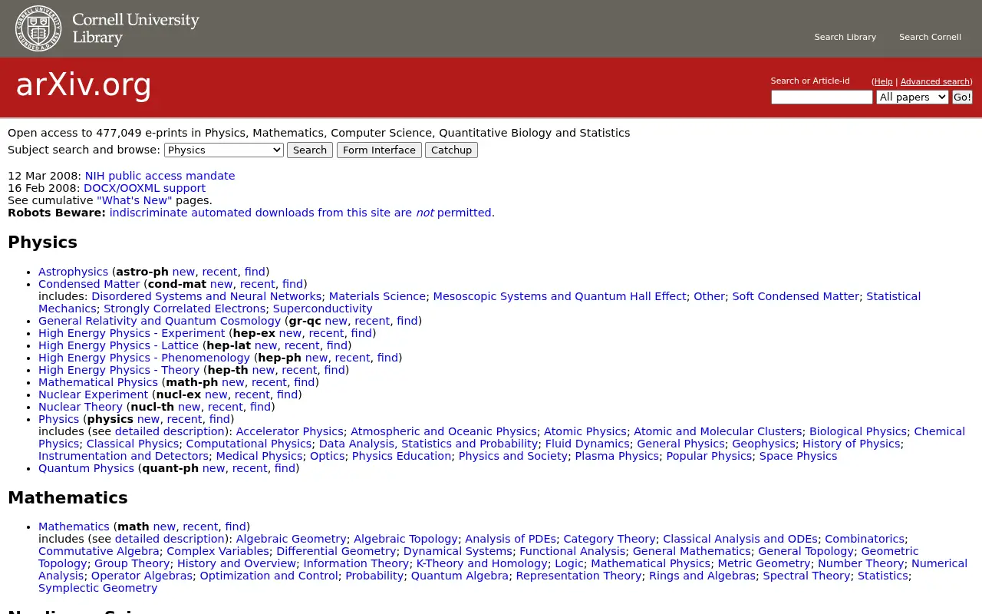Open the Algebraic Geometry subcategory
The image size is (982, 614).
tap(291, 539)
